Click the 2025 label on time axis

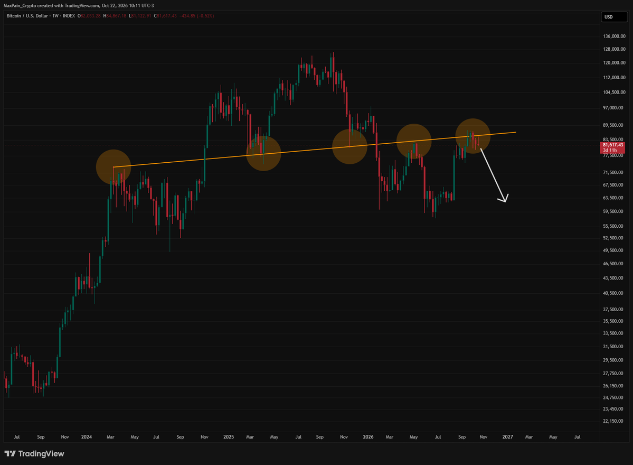pyautogui.click(x=229, y=436)
